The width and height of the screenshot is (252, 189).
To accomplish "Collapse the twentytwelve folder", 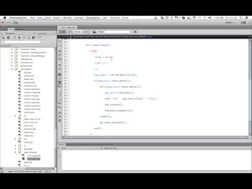I will point(12,69).
